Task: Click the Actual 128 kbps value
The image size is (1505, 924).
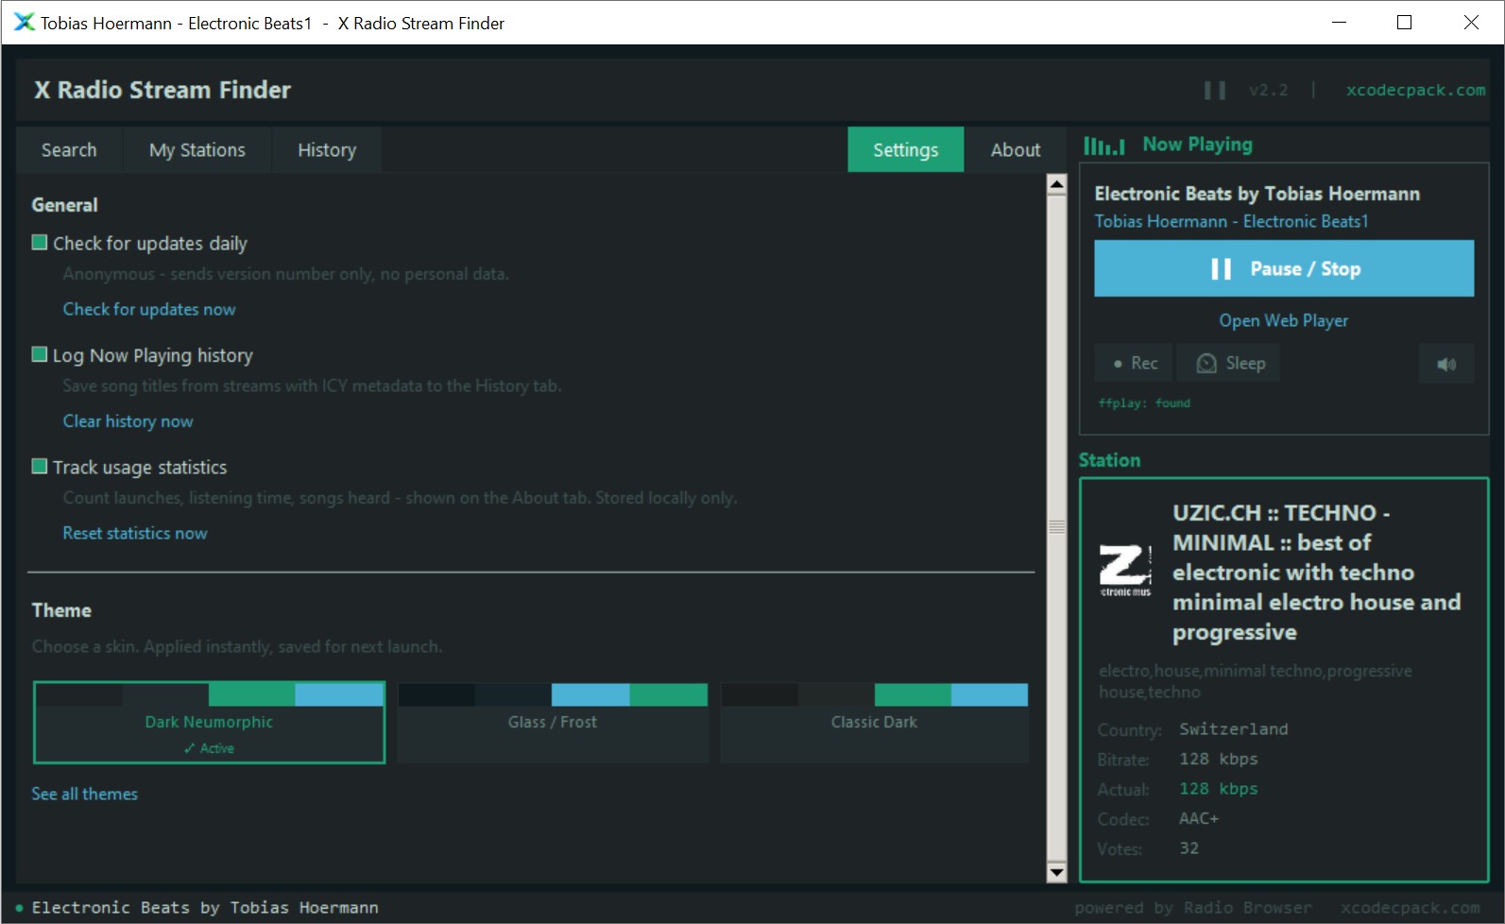Action: pos(1219,789)
